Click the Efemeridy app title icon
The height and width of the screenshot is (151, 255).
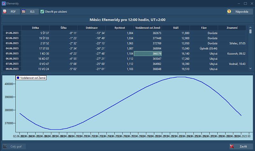(x=4, y=3)
